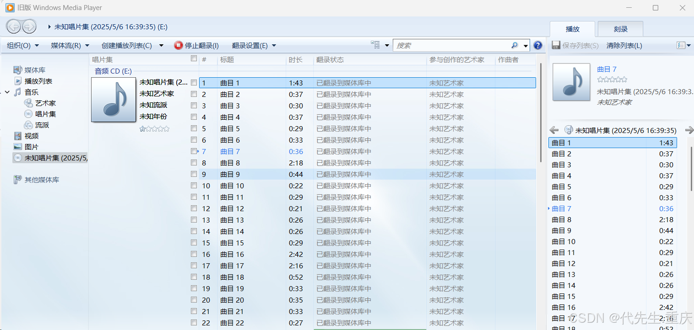Rate 曲目 7 with the star rating

[612, 79]
